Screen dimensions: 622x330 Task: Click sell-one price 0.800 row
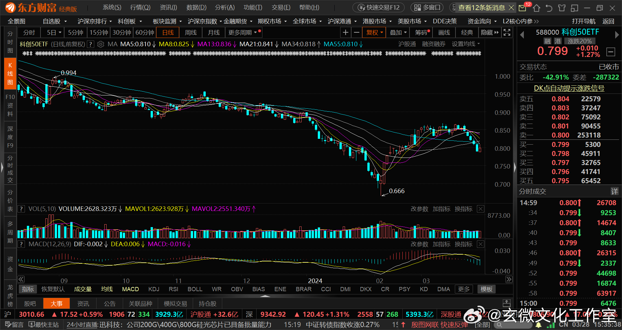(x=569, y=135)
